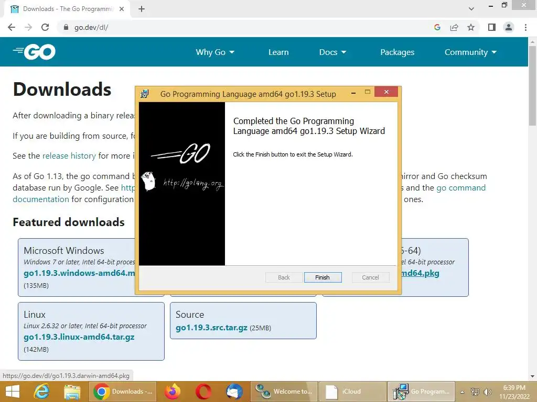Click the Linux card title

(35, 315)
